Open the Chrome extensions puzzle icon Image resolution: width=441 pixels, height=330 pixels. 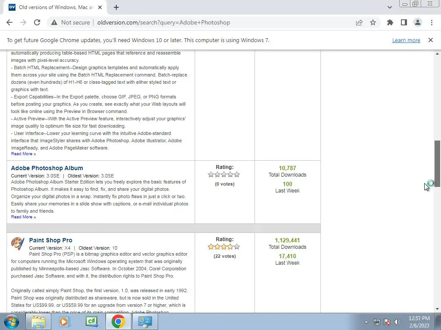click(390, 22)
